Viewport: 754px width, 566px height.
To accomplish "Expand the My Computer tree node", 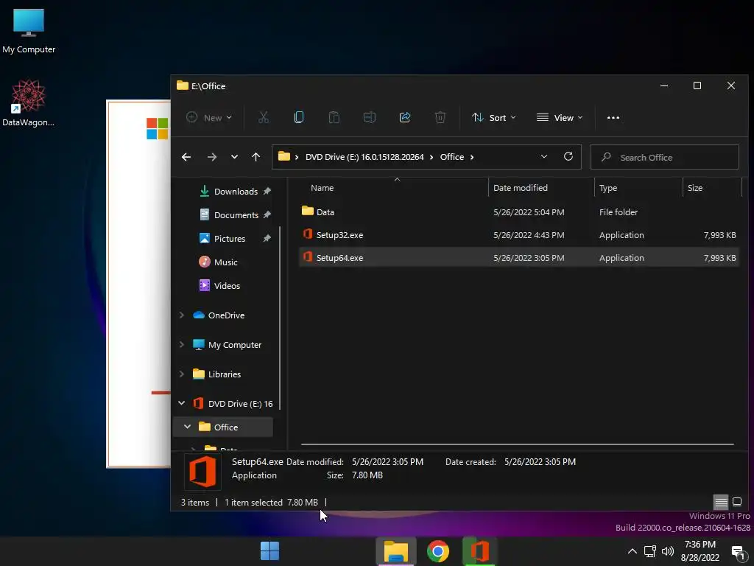I will pos(182,345).
